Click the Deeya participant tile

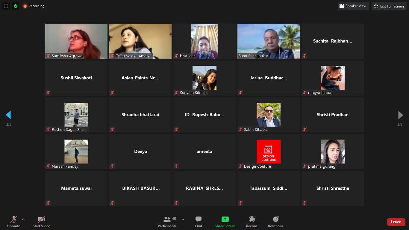(x=140, y=152)
